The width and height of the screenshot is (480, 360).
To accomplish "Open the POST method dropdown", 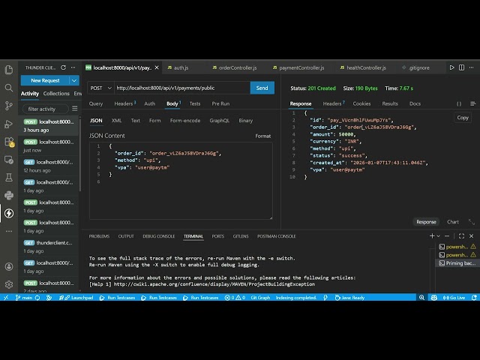I will pyautogui.click(x=100, y=88).
